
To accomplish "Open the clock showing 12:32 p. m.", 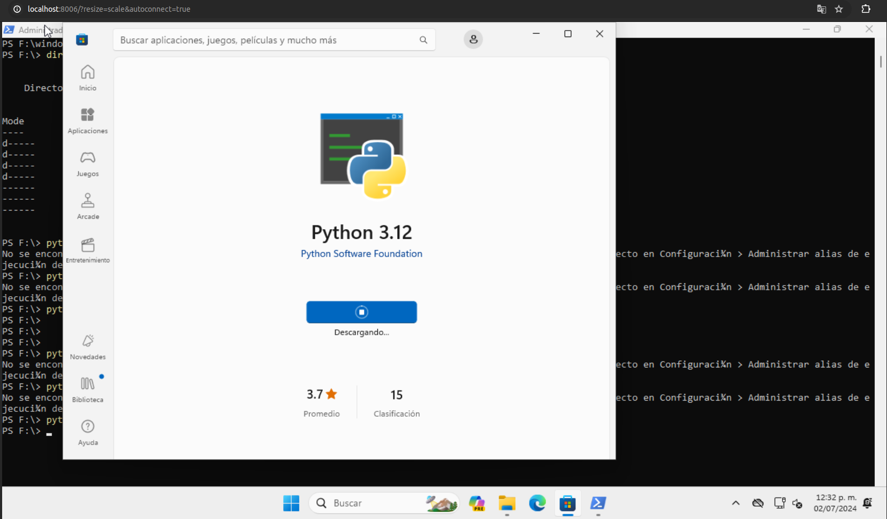I will pyautogui.click(x=835, y=503).
